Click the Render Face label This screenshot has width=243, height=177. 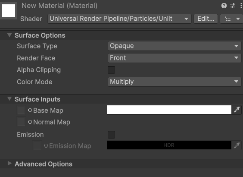36,58
